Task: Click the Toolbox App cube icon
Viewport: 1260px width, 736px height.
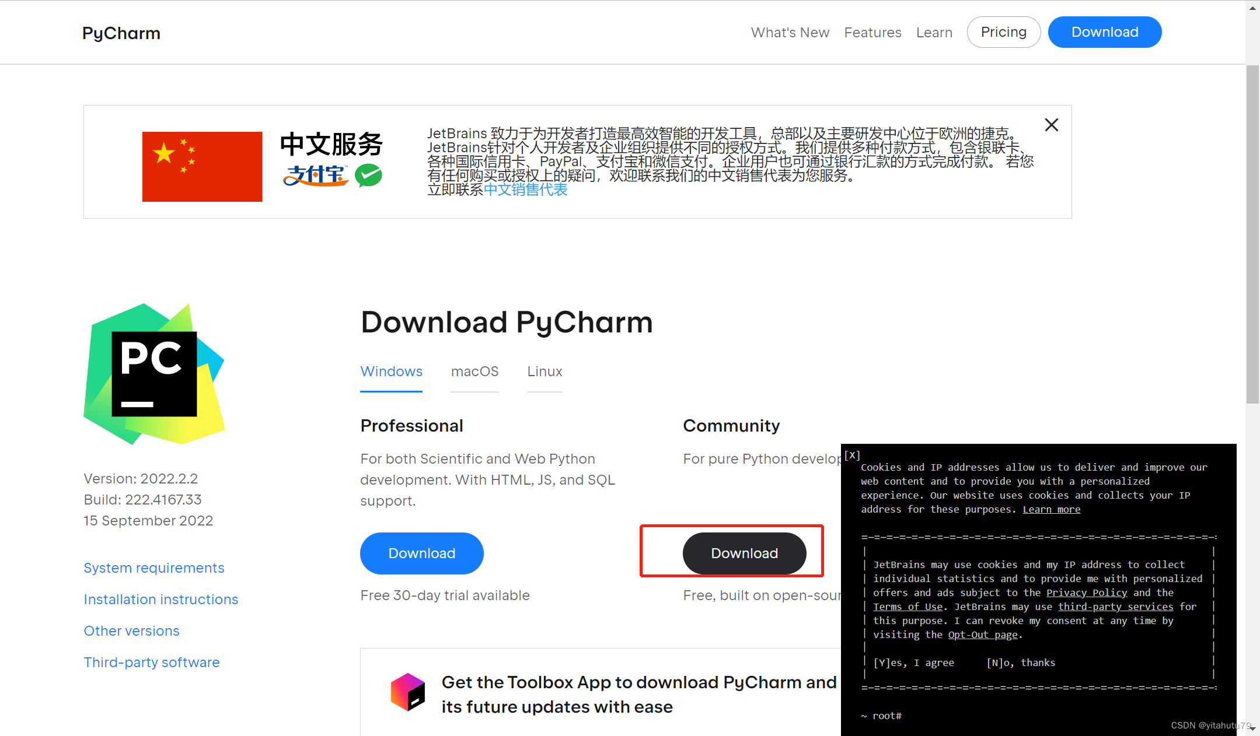Action: 407,692
